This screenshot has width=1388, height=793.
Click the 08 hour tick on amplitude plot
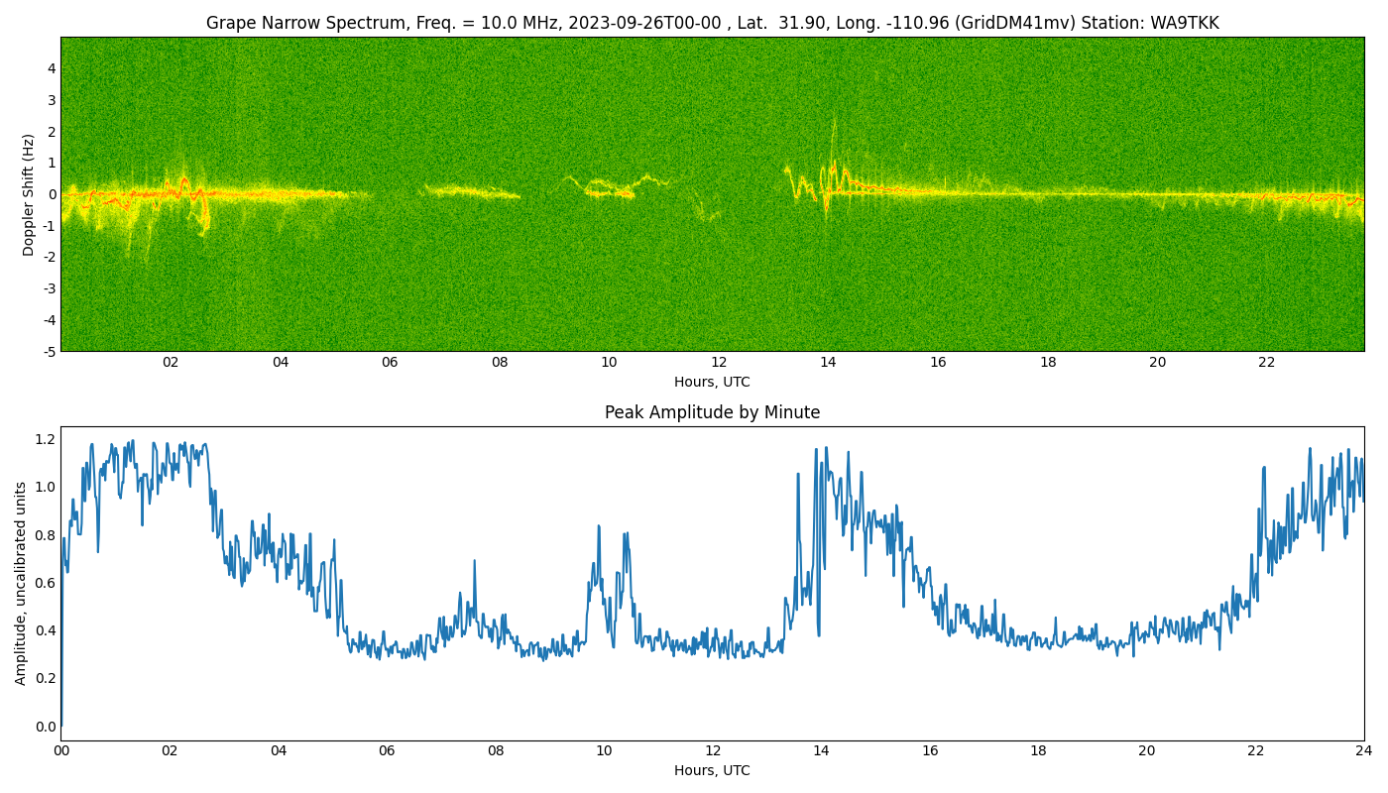point(496,751)
